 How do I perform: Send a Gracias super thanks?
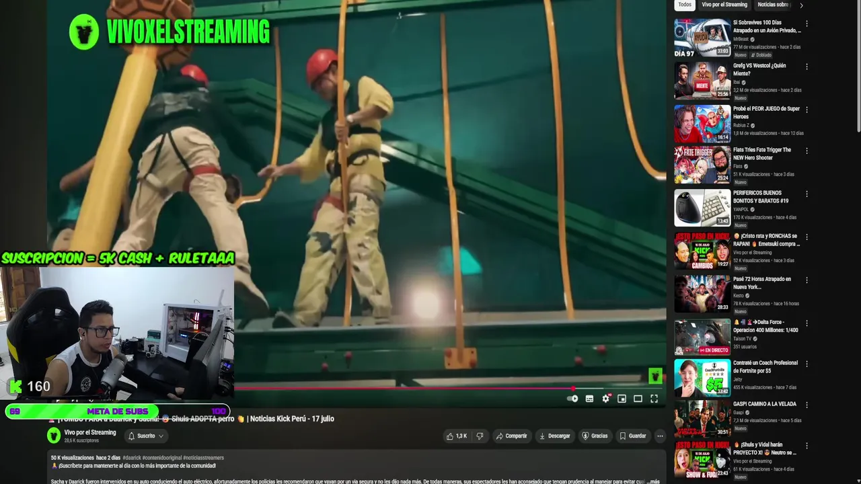pos(595,436)
